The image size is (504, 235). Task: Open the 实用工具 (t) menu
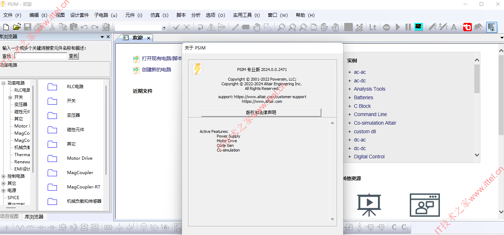pos(246,15)
